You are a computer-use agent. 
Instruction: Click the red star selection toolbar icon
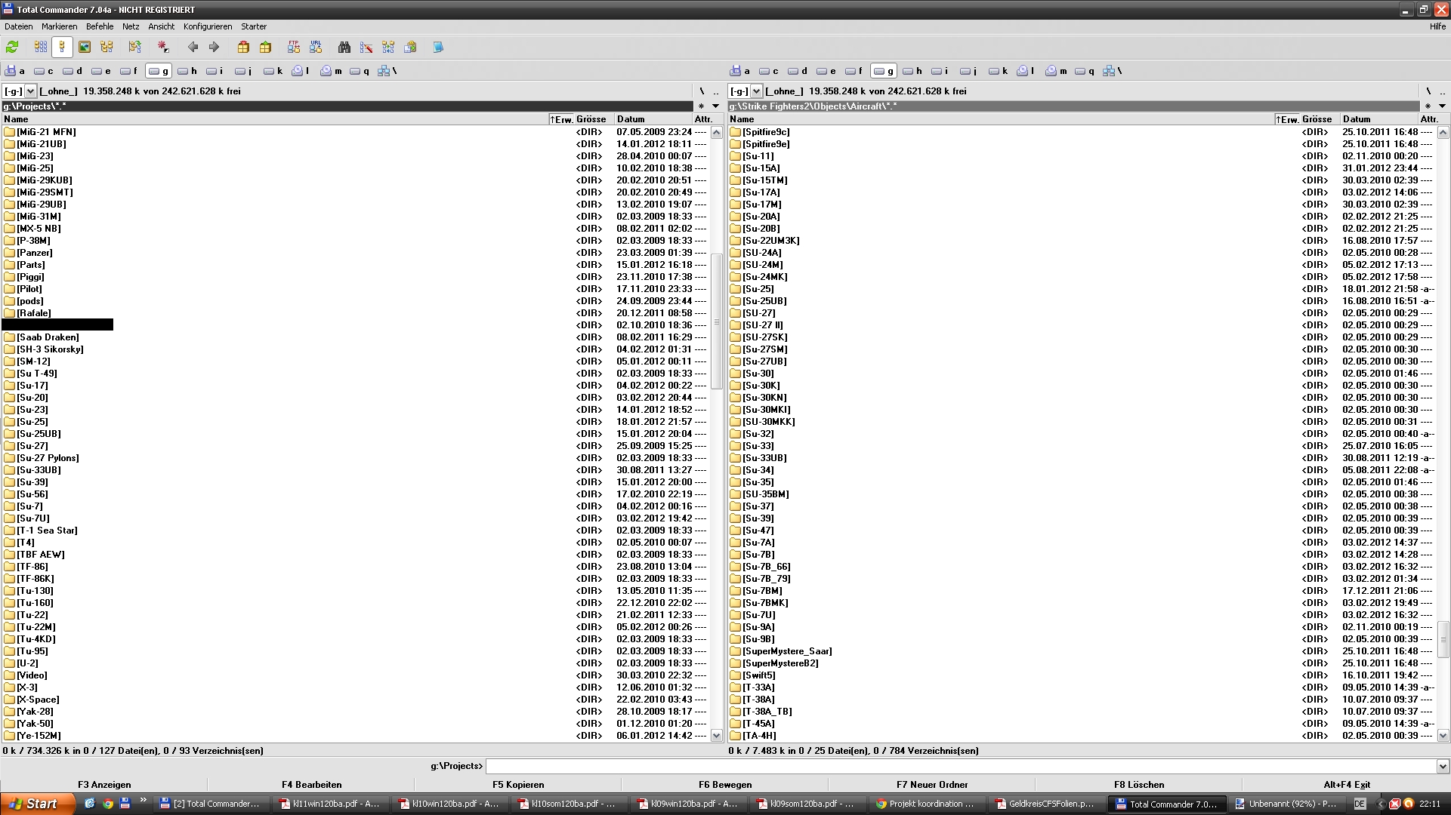pos(163,48)
